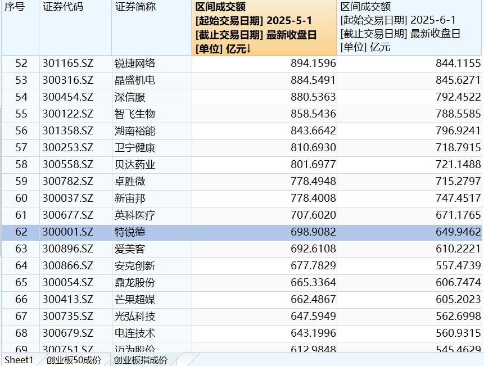Select row number 68
484x366 pixels.
click(20, 333)
